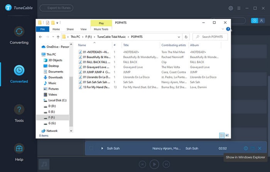Play the Sah Sah track row
The image size is (270, 172).
coord(102,148)
